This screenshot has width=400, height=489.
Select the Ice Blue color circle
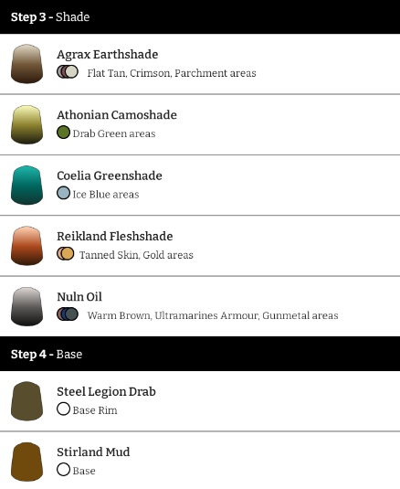coord(63,193)
